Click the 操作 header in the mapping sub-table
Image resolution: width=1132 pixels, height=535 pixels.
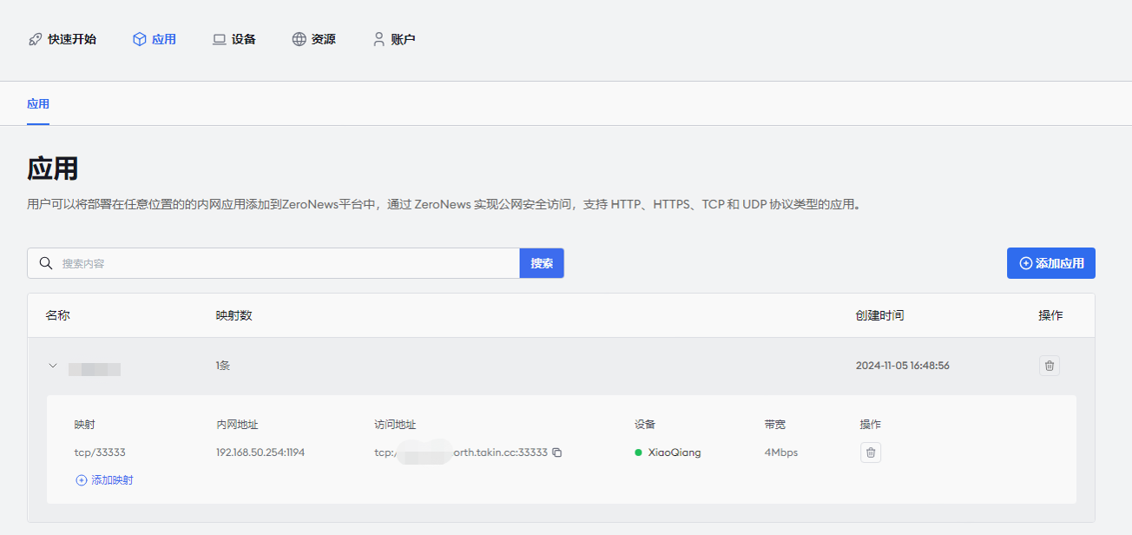[871, 425]
